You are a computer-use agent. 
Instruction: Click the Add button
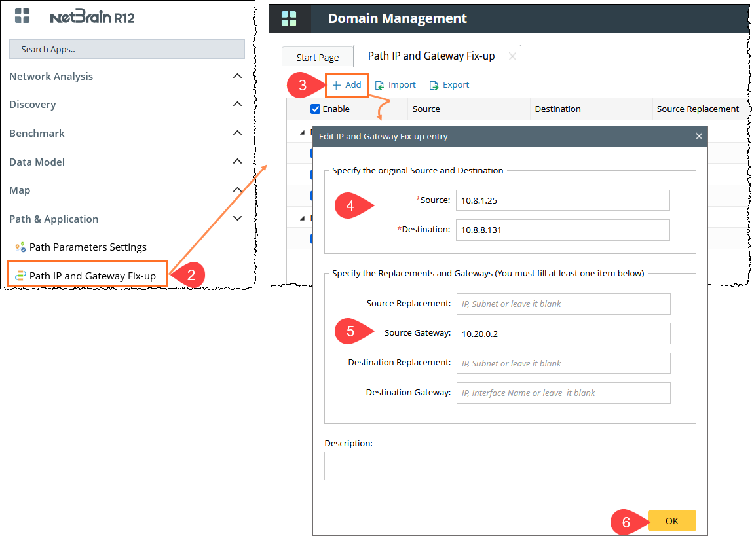coord(347,85)
